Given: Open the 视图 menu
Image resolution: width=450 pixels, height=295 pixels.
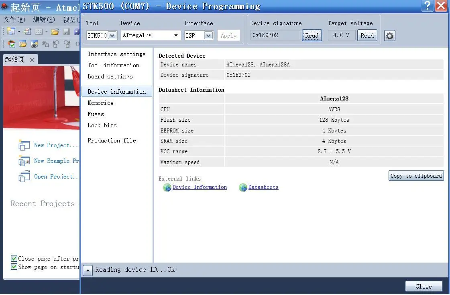Looking at the screenshot, I should (71, 20).
